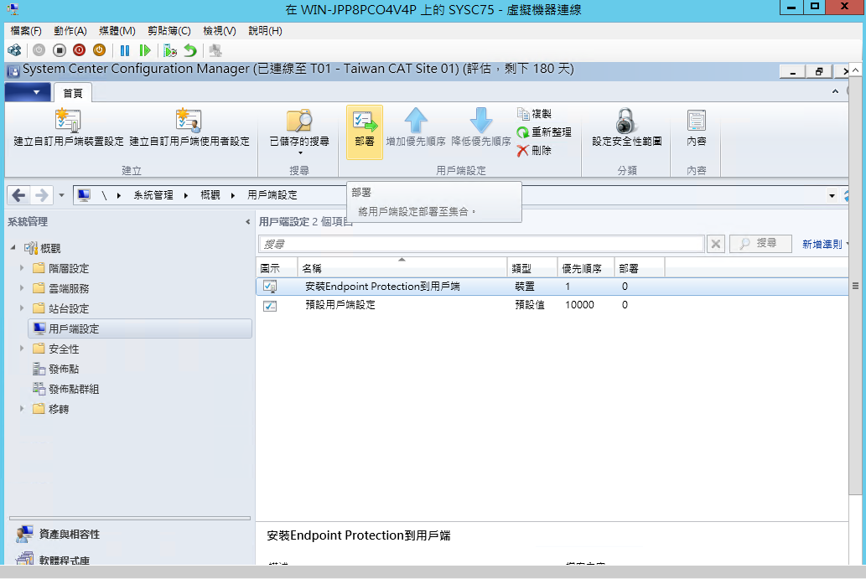
Task: Click 建立自訂用戶端裝置設定 in the ribbon
Action: [x=69, y=128]
